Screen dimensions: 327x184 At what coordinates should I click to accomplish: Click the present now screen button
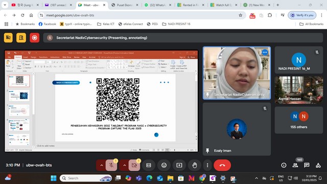point(179,165)
